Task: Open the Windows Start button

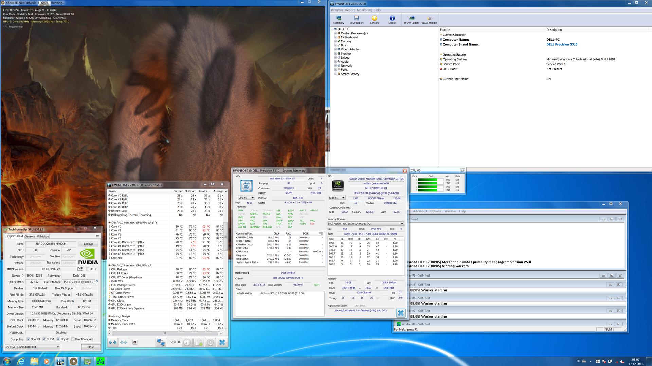Action: (6, 361)
